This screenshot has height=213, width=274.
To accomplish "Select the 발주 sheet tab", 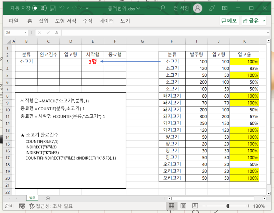I will pyautogui.click(x=32, y=198).
